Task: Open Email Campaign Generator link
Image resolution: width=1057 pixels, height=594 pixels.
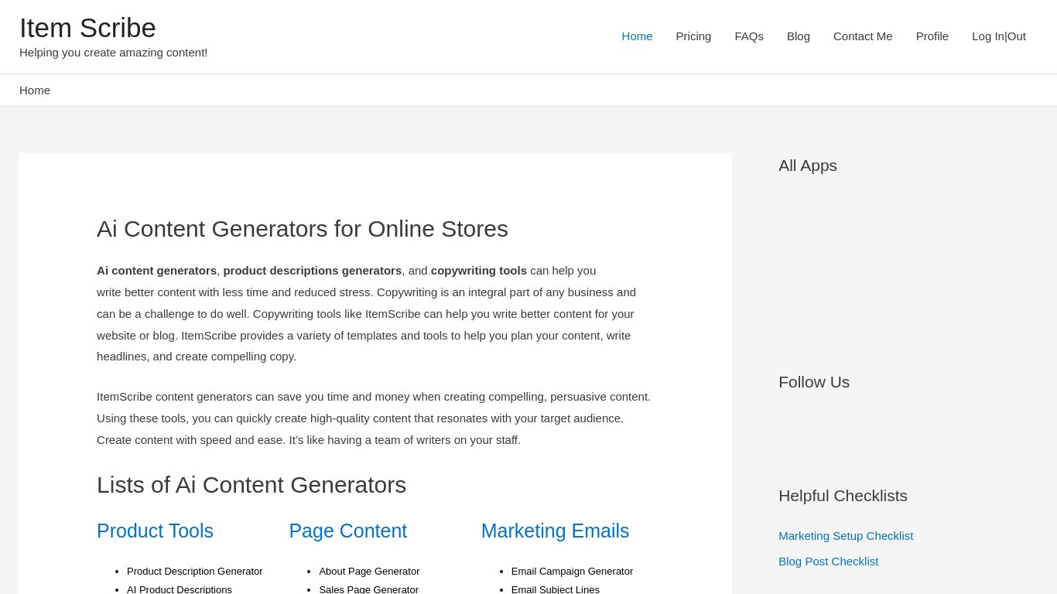Action: [x=572, y=572]
